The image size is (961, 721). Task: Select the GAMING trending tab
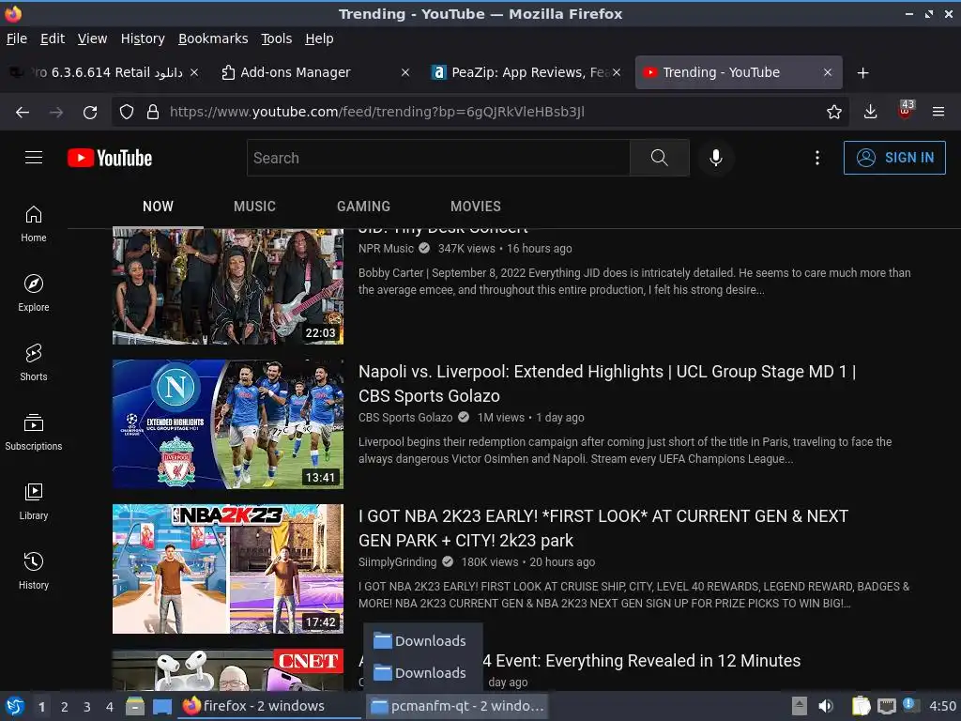coord(363,207)
